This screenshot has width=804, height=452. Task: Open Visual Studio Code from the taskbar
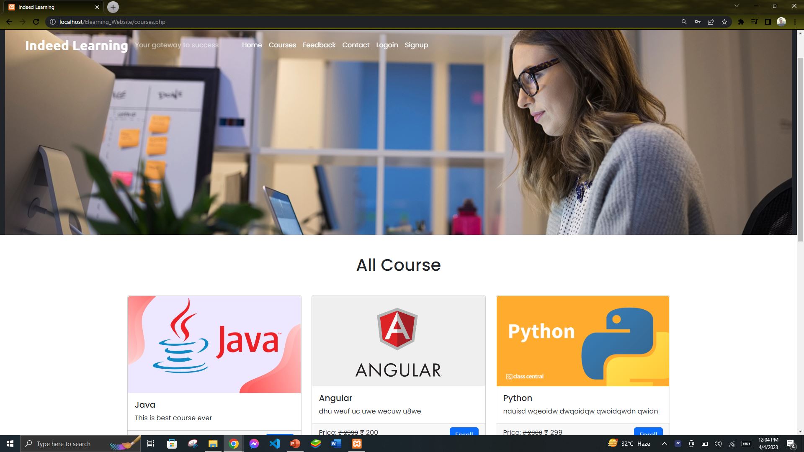point(275,444)
